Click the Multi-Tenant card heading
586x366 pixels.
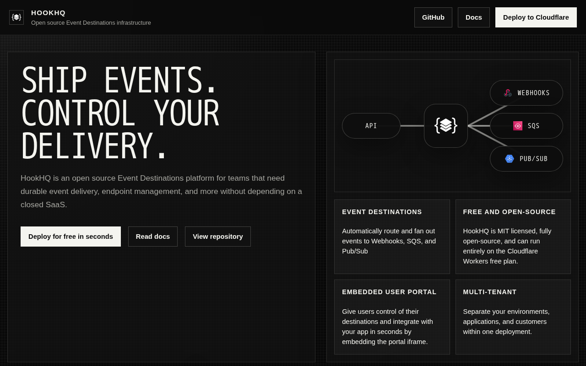tap(490, 292)
